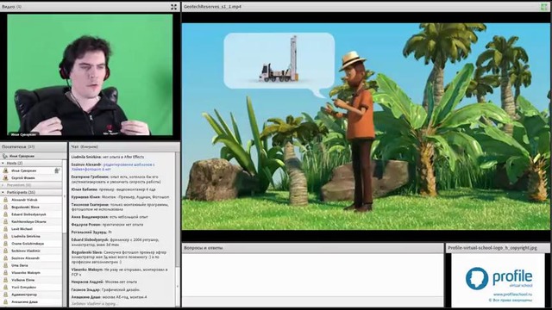
Task: Click Vlasenko Maksym's chat message mentioning FCP
Action: point(119,272)
